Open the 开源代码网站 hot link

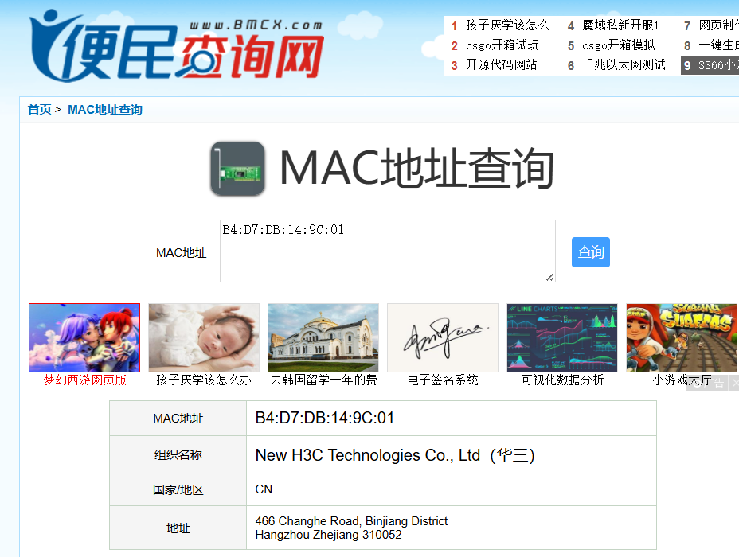tap(501, 65)
